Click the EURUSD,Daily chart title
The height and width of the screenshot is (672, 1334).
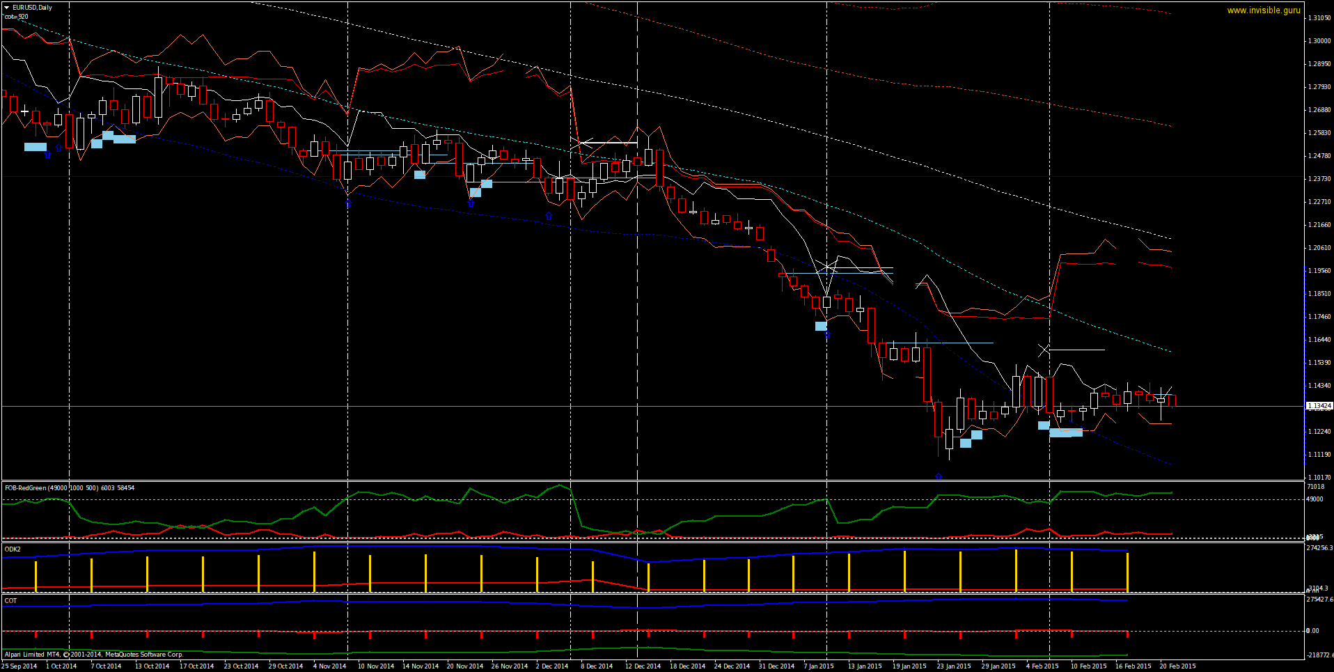coord(32,8)
